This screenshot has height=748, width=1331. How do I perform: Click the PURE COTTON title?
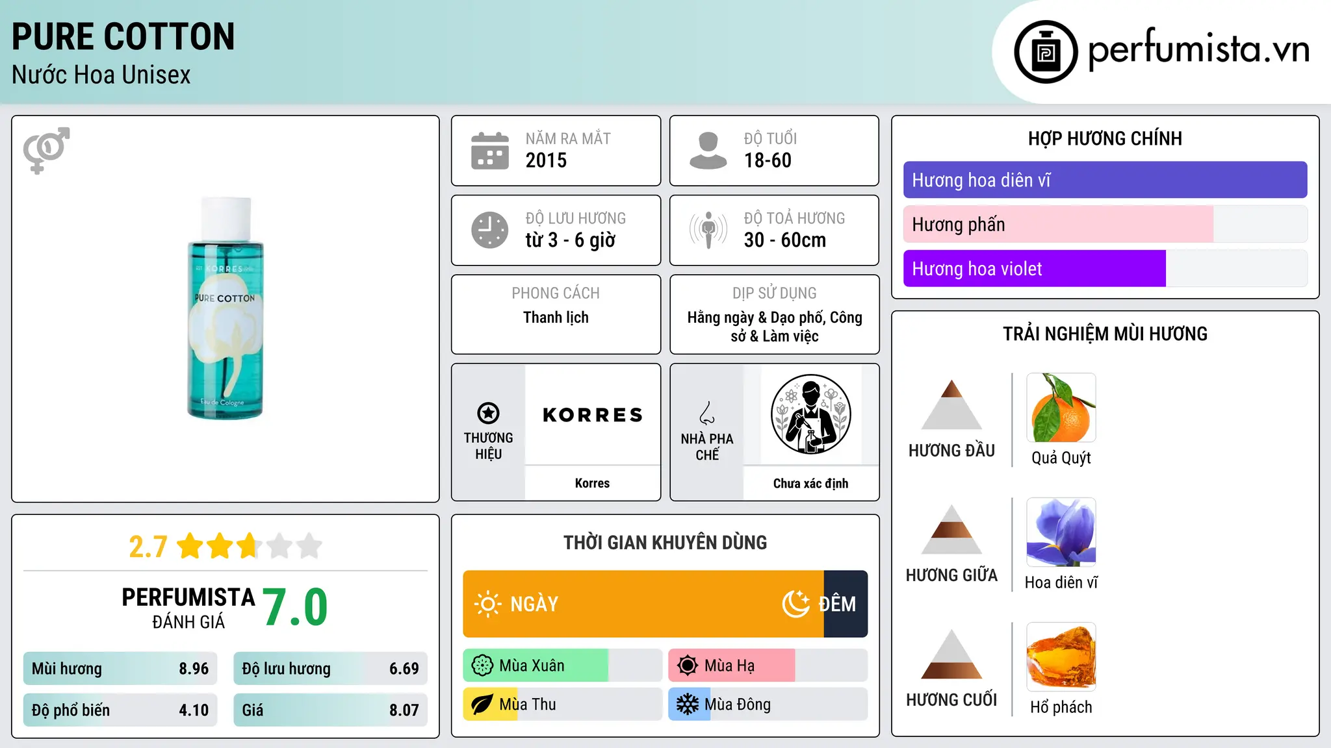pyautogui.click(x=123, y=36)
